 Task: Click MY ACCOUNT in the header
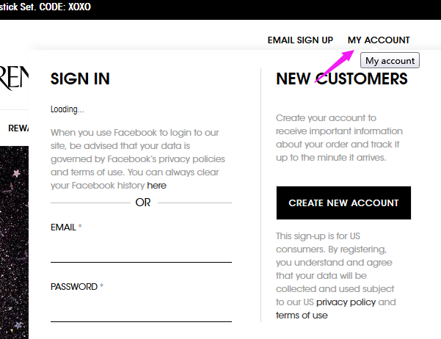(x=379, y=40)
